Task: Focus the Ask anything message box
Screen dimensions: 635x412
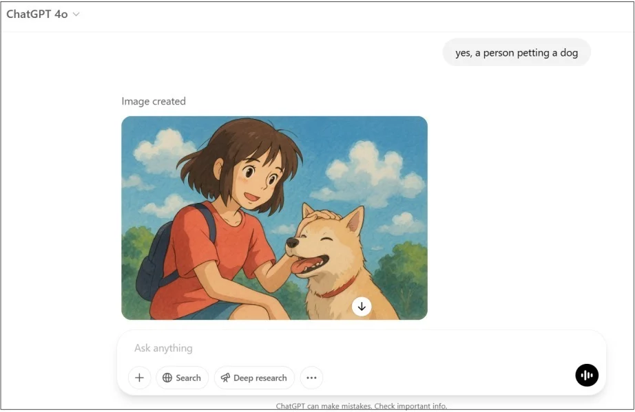Action: pyautogui.click(x=344, y=348)
